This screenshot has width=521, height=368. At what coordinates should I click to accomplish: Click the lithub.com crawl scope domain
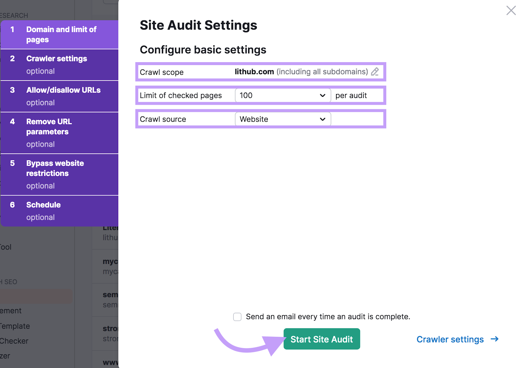pos(254,72)
